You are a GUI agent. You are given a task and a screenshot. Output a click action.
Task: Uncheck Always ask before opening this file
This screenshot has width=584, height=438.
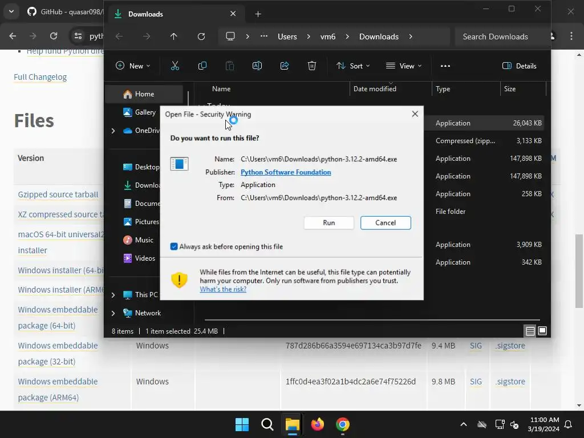[174, 246]
